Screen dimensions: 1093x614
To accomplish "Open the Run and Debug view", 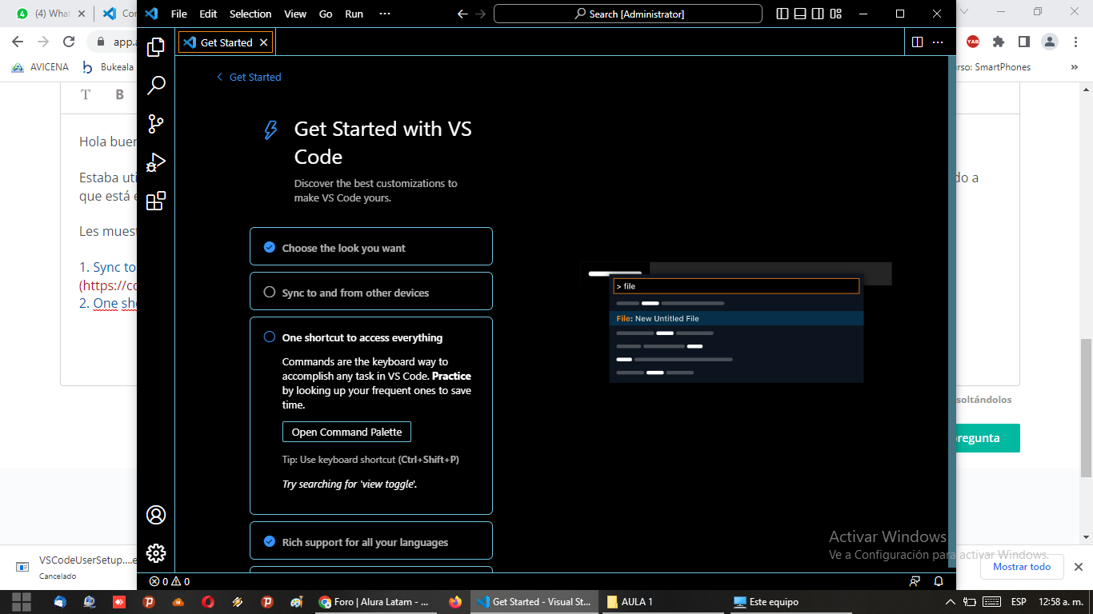I will pyautogui.click(x=156, y=161).
